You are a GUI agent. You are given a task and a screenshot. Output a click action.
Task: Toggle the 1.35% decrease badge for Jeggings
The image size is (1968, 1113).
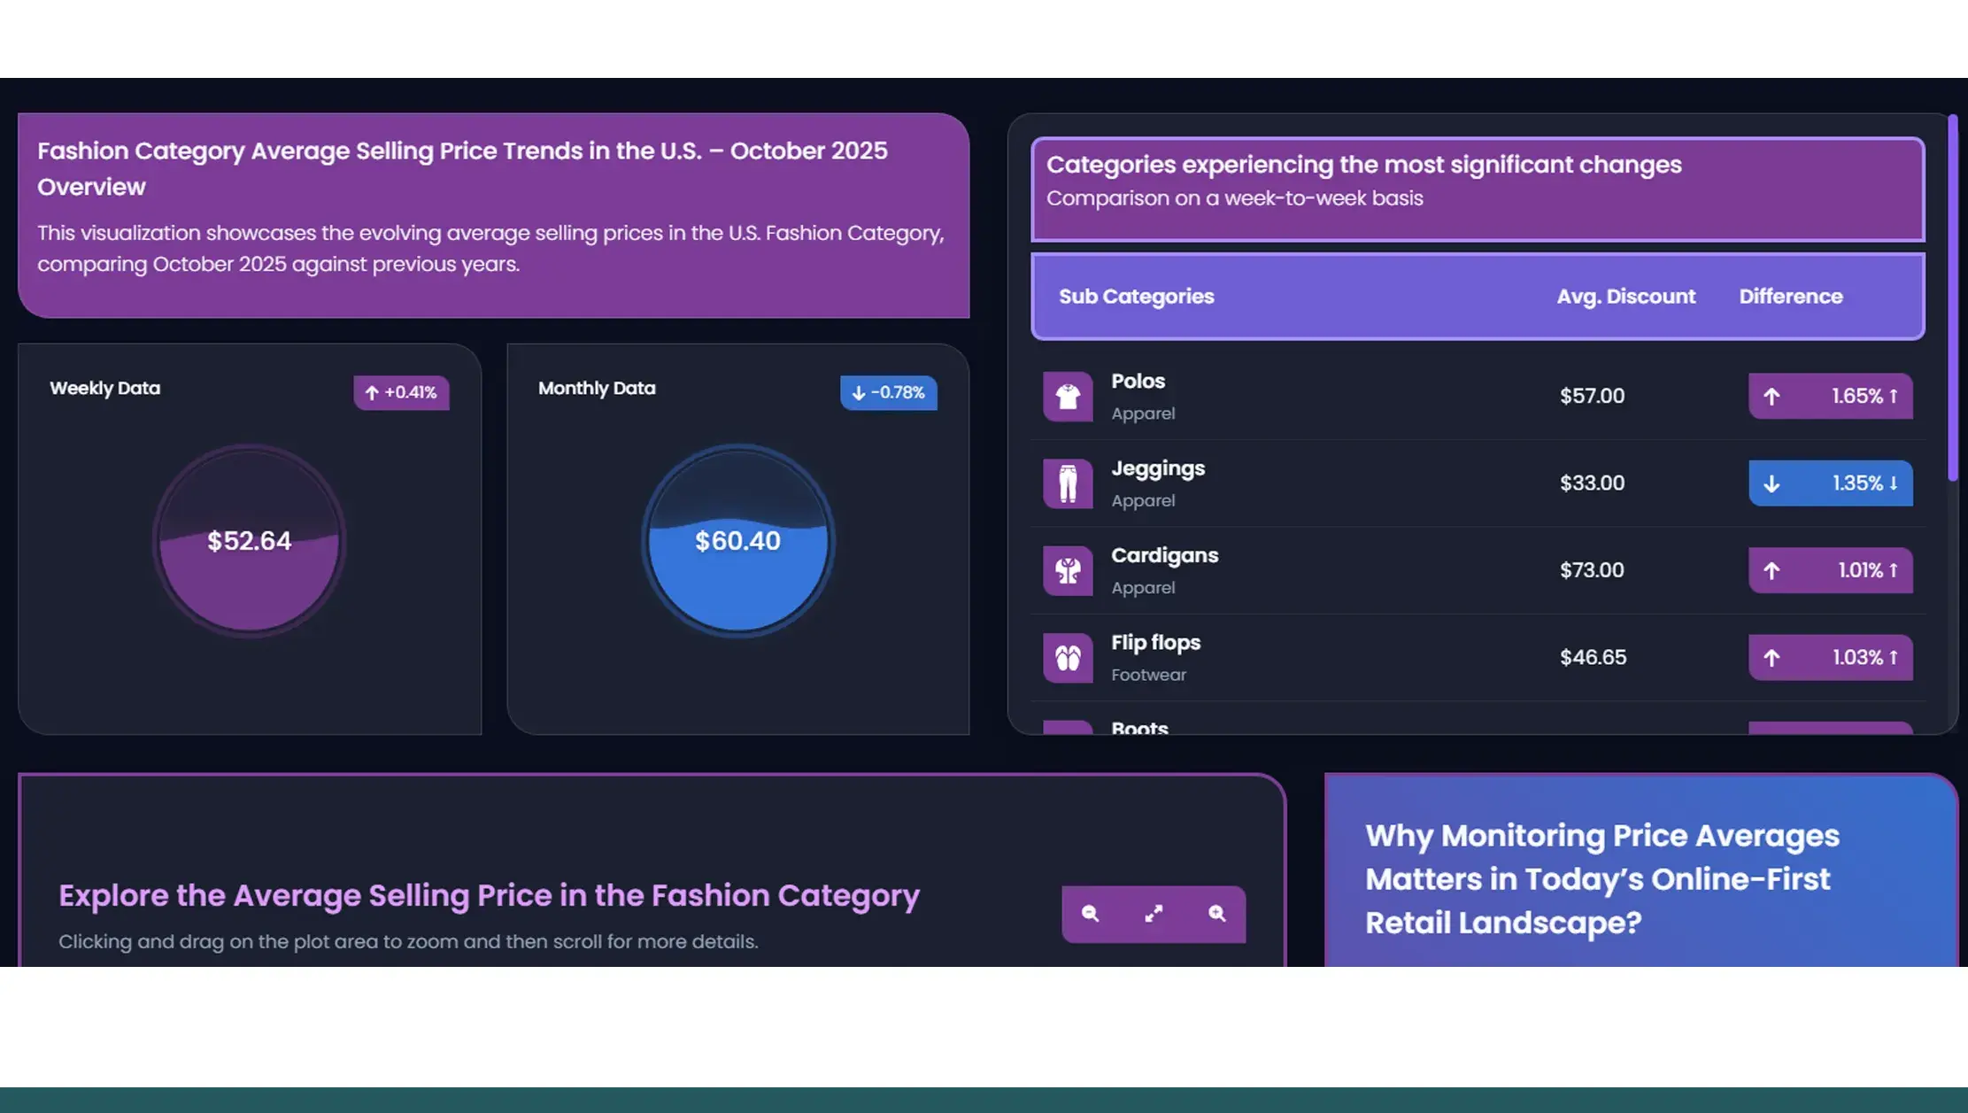tap(1830, 483)
